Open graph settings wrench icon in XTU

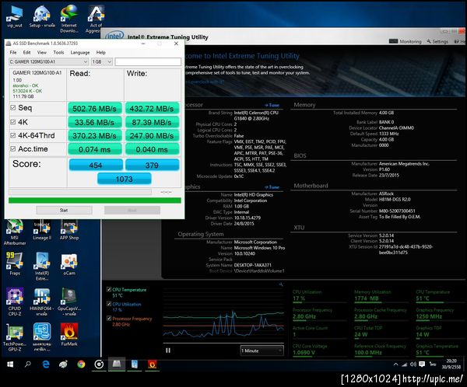tap(281, 284)
